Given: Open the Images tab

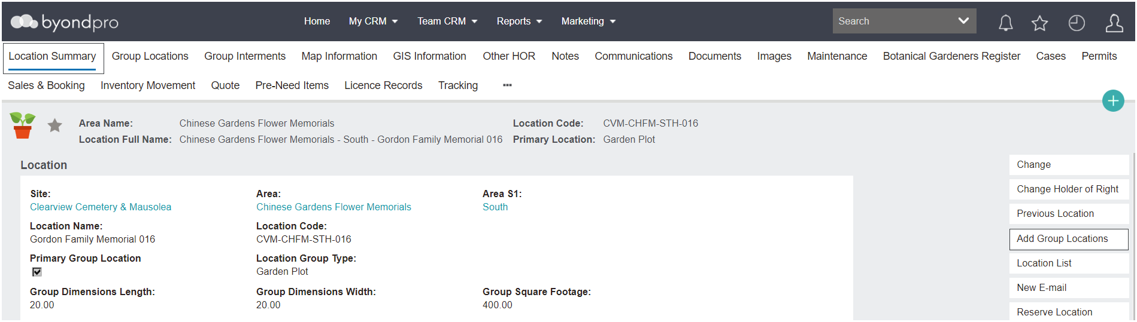Looking at the screenshot, I should coord(774,56).
